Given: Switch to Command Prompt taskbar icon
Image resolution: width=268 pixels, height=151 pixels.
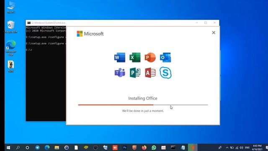Looking at the screenshot, I should point(173,148).
